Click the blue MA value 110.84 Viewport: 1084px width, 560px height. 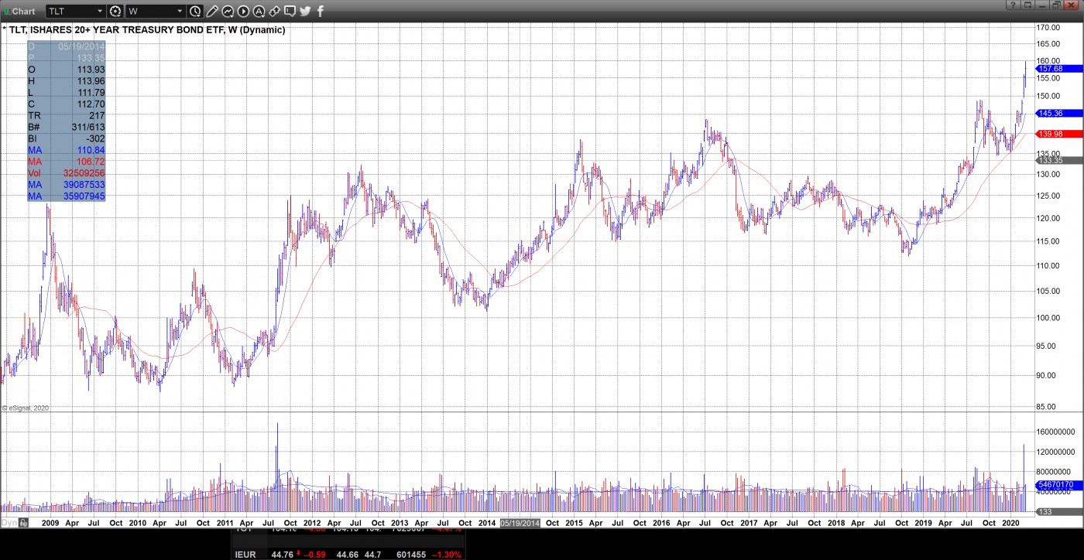[91, 150]
